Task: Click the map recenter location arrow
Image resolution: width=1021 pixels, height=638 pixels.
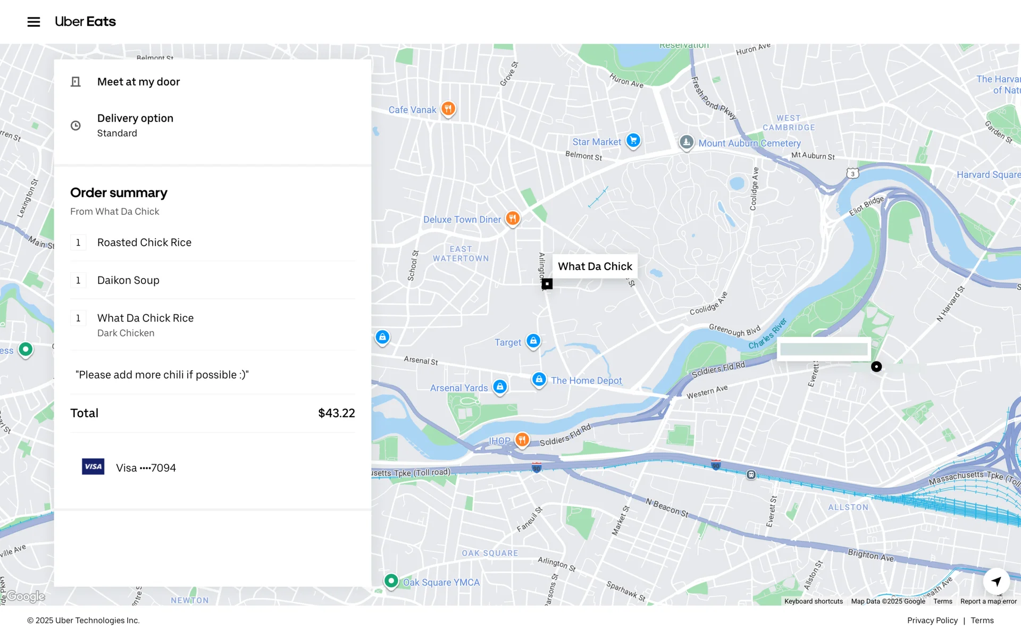Action: click(996, 581)
